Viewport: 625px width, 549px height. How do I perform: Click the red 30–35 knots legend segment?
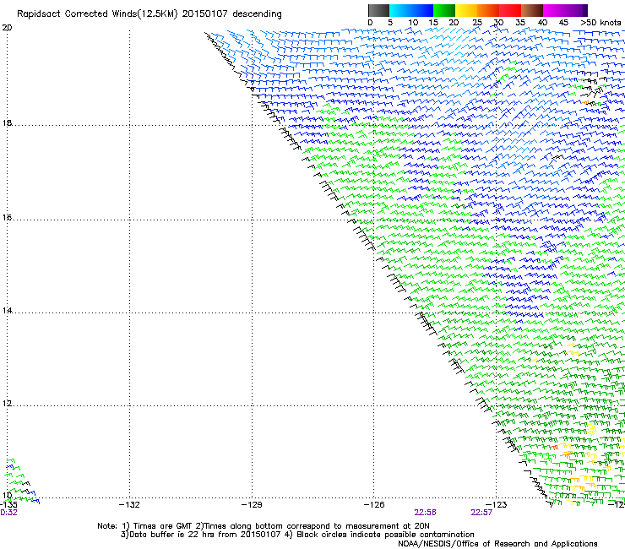coord(510,10)
